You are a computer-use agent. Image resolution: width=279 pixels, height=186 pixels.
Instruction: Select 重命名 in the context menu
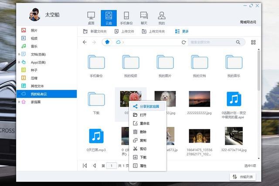click(x=144, y=123)
